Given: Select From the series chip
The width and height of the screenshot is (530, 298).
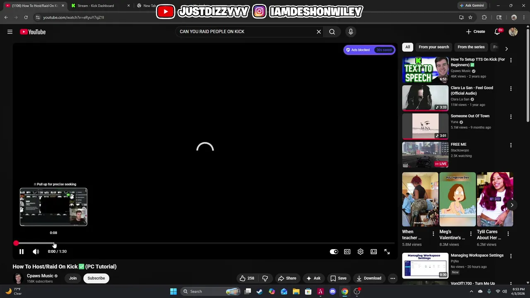Looking at the screenshot, I should (x=471, y=47).
